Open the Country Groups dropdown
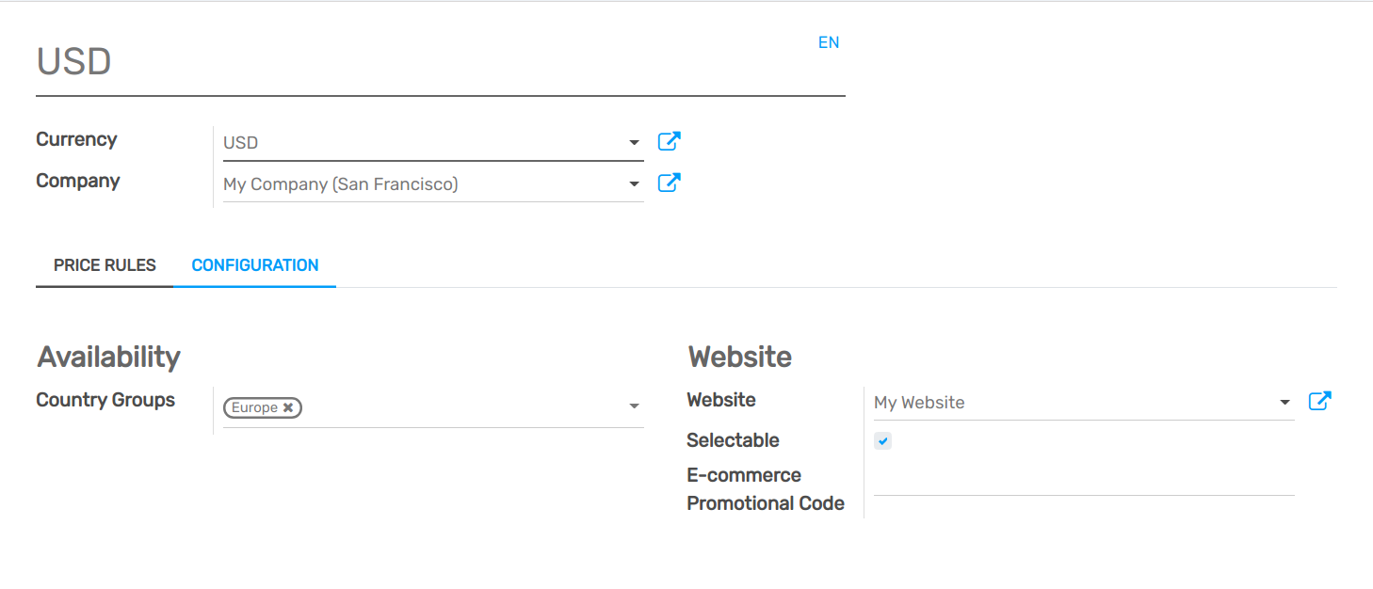The width and height of the screenshot is (1373, 589). [x=634, y=406]
